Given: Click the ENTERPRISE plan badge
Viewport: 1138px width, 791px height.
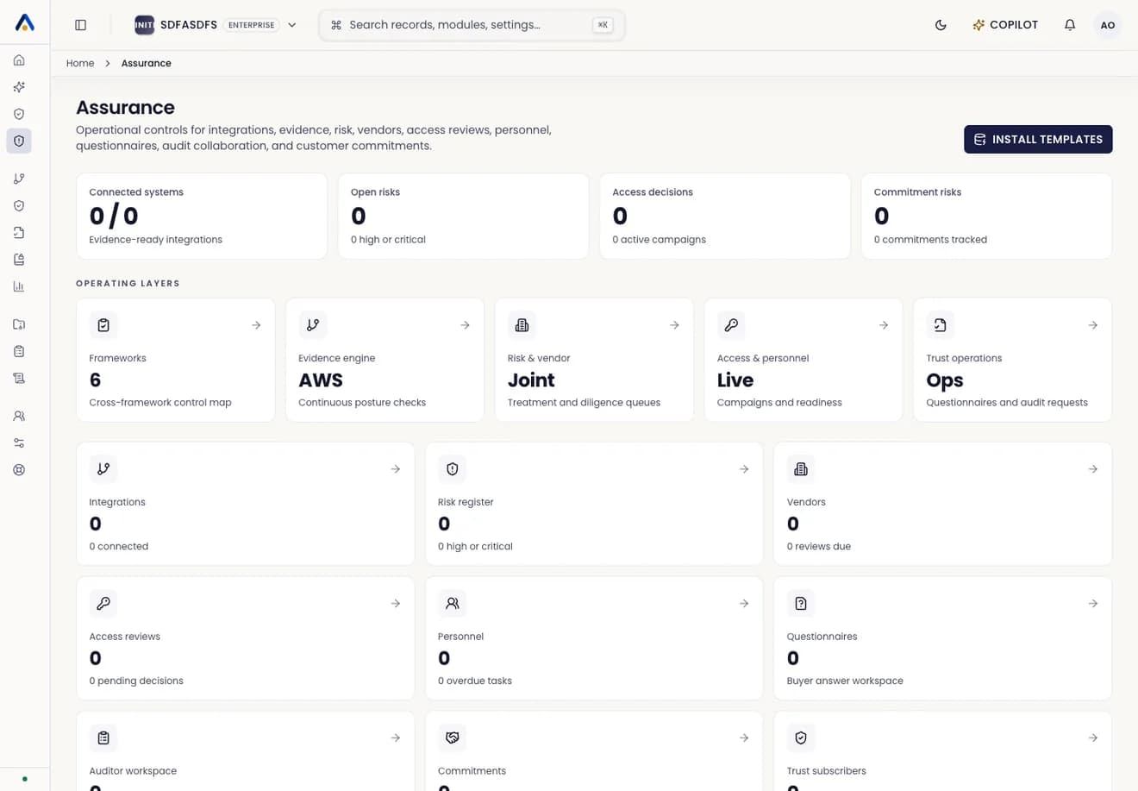Looking at the screenshot, I should point(251,25).
